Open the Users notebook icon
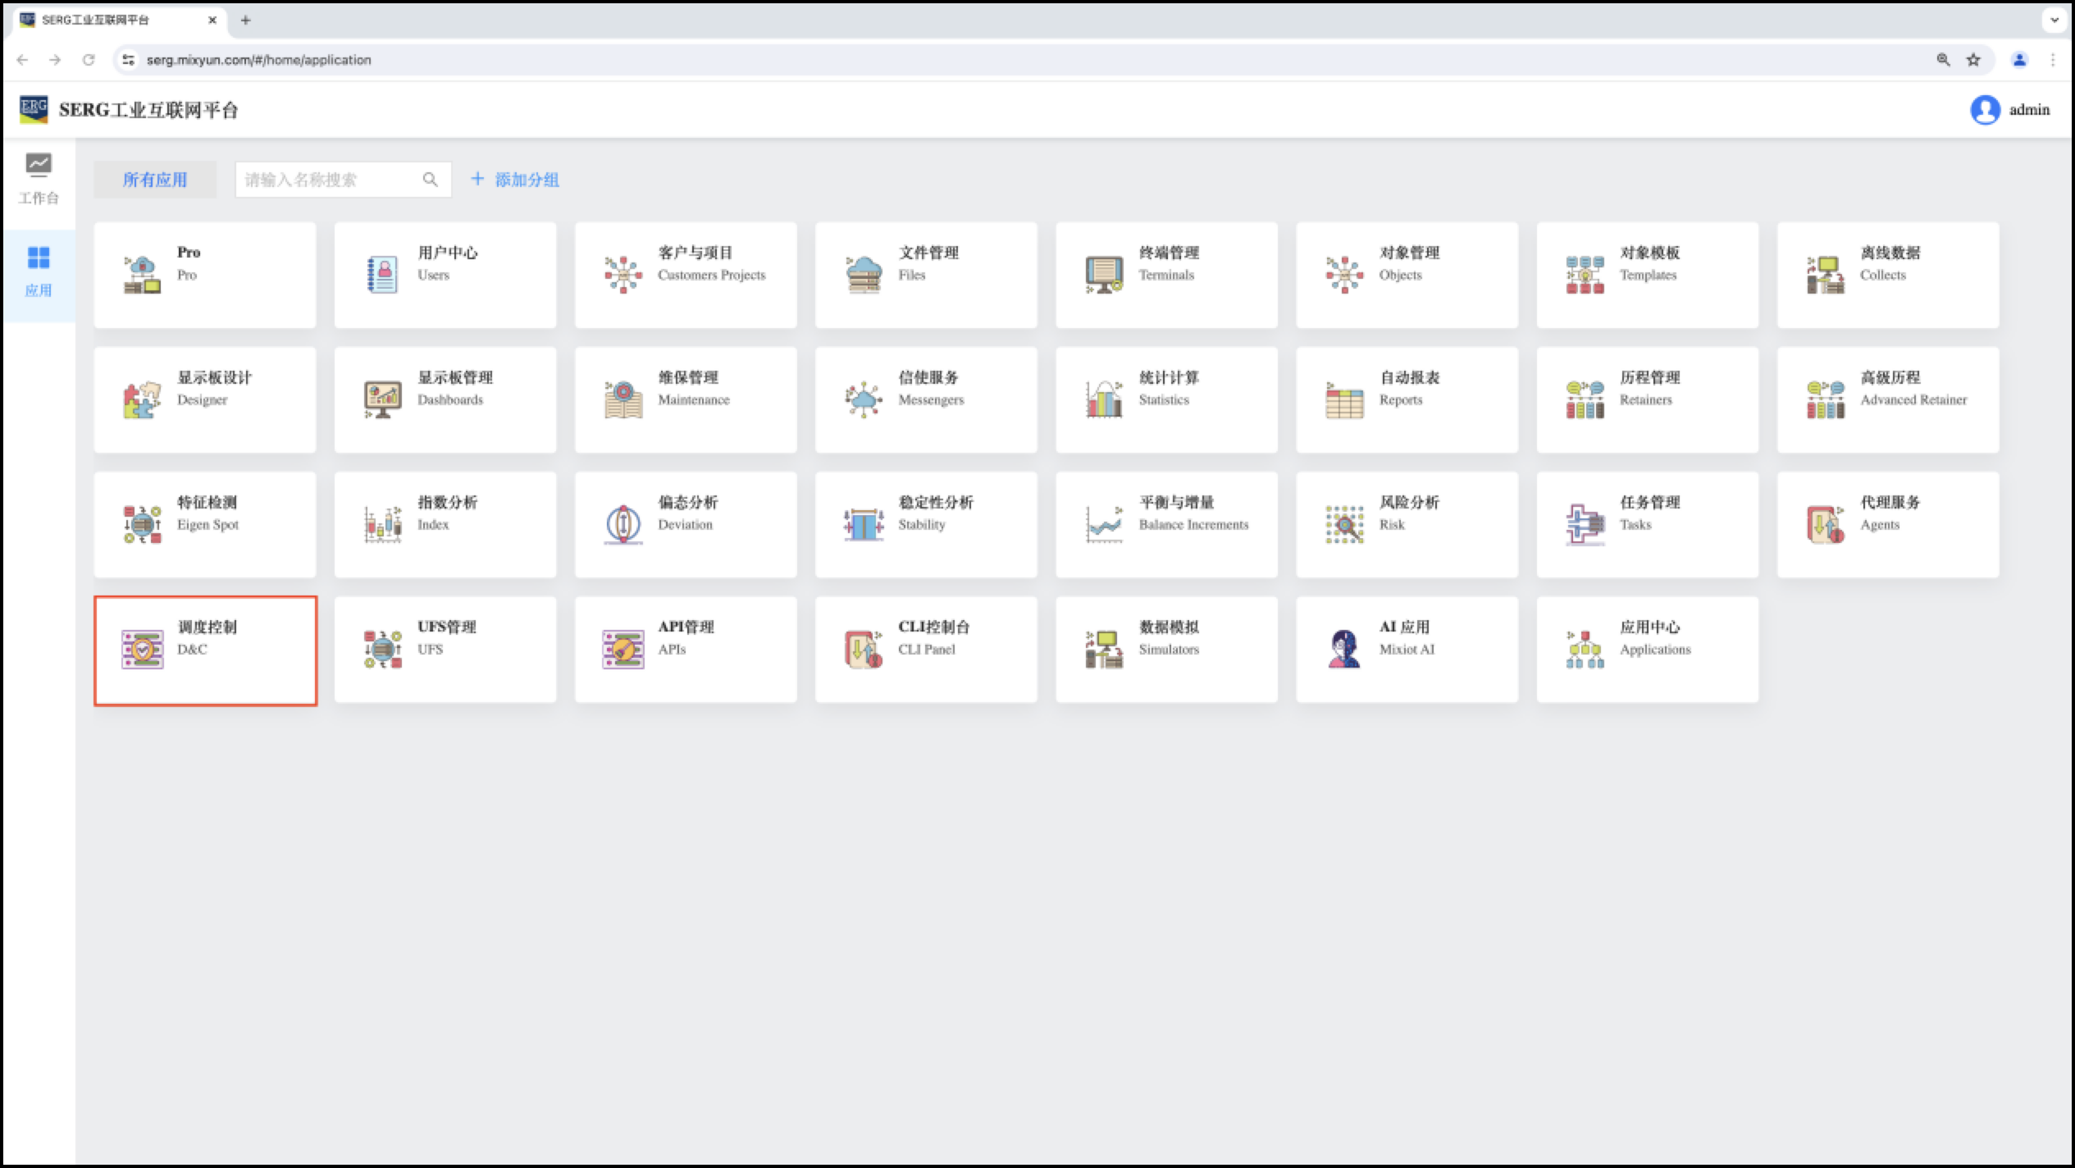The height and width of the screenshot is (1168, 2075). pos(382,275)
